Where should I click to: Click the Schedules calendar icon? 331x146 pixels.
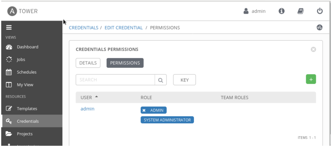(9, 72)
